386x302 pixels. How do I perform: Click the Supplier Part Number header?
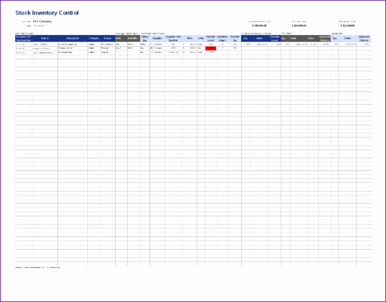click(x=173, y=38)
